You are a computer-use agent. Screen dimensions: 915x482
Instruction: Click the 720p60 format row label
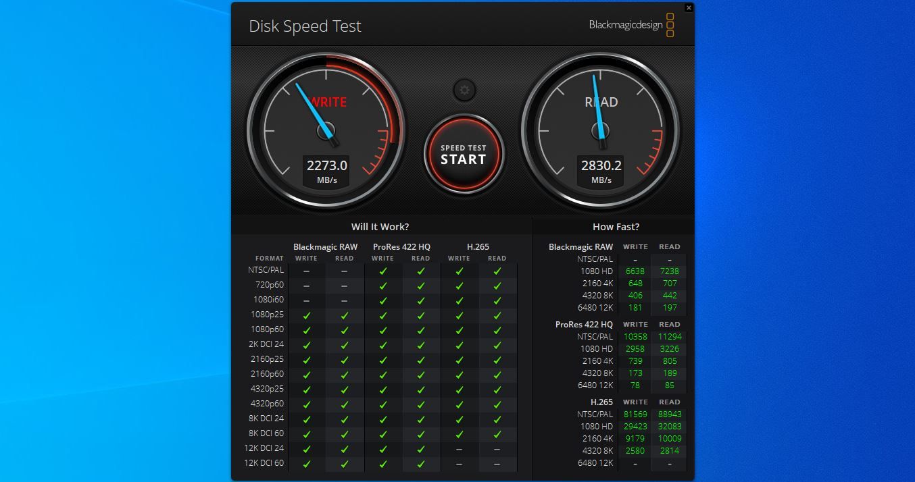pyautogui.click(x=269, y=285)
